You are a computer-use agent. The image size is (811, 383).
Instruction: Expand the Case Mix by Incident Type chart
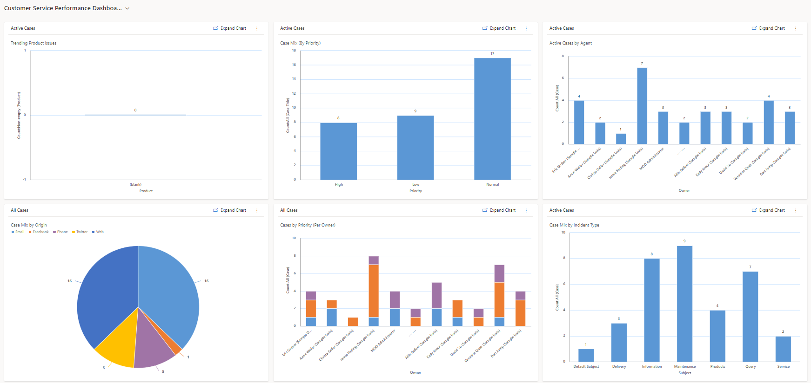click(x=769, y=210)
